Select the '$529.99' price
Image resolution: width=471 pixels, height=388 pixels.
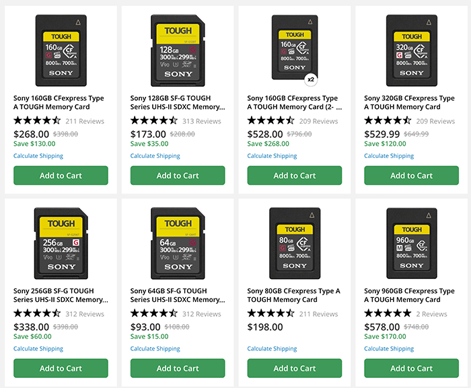(382, 134)
